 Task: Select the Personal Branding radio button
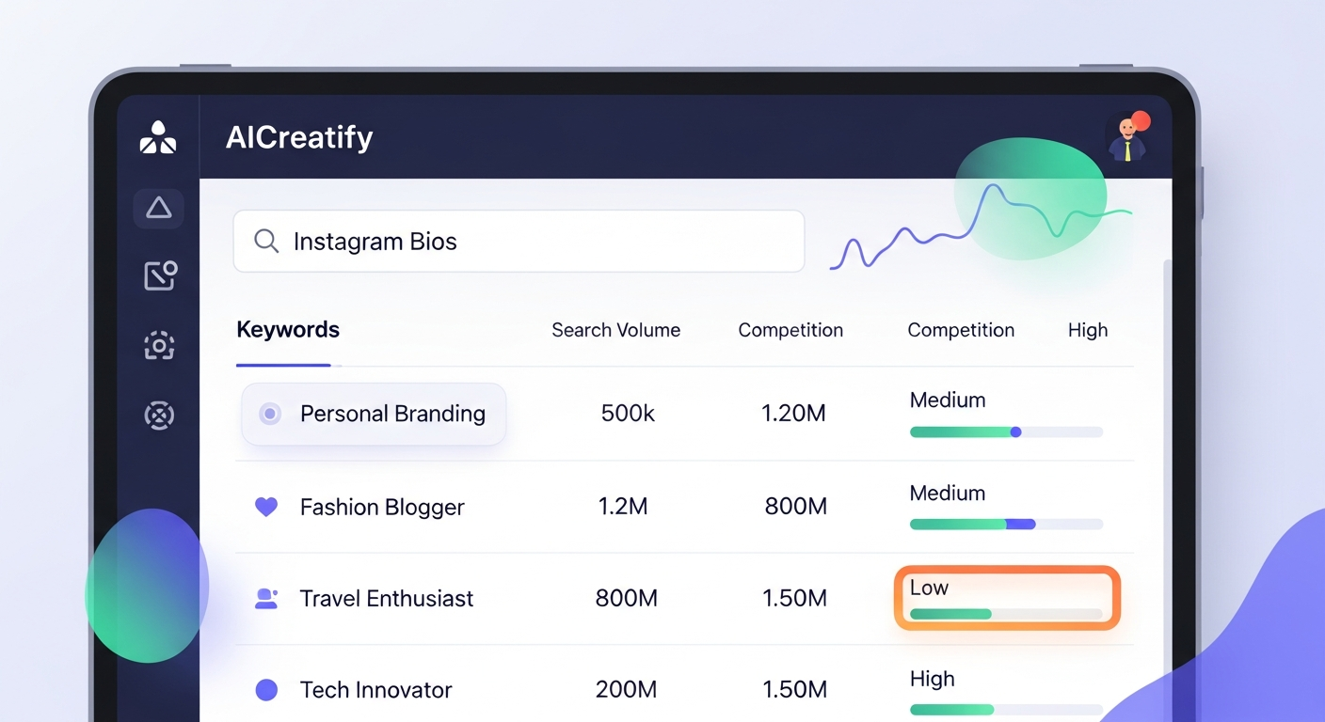[270, 414]
